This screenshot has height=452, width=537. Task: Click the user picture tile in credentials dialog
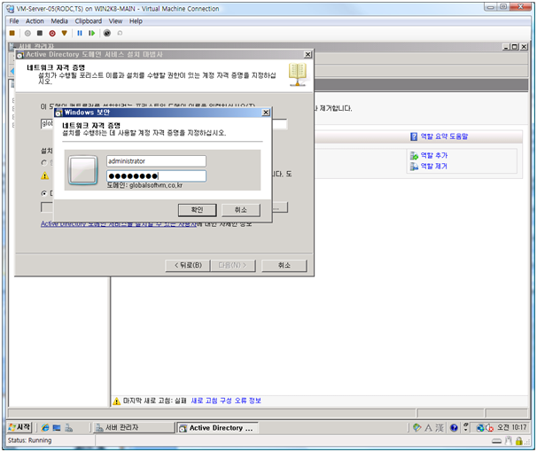[x=83, y=170]
